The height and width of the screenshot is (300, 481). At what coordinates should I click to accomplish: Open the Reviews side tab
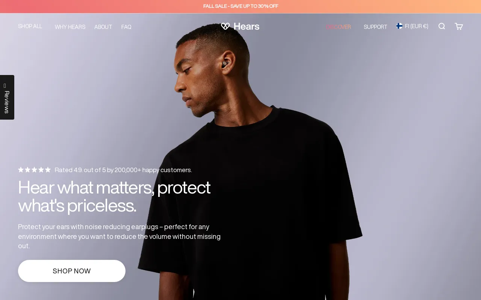click(x=7, y=97)
